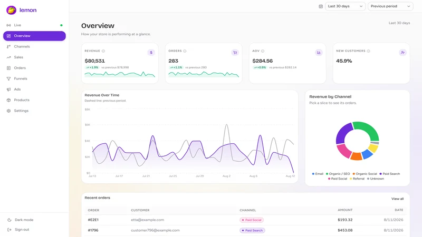Click the Sales trend icon

click(x=8, y=57)
